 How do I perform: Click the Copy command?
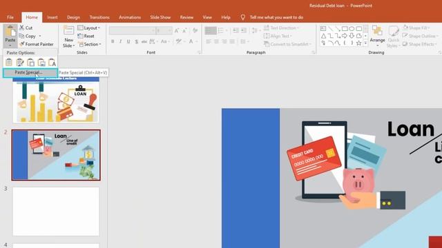pos(28,36)
